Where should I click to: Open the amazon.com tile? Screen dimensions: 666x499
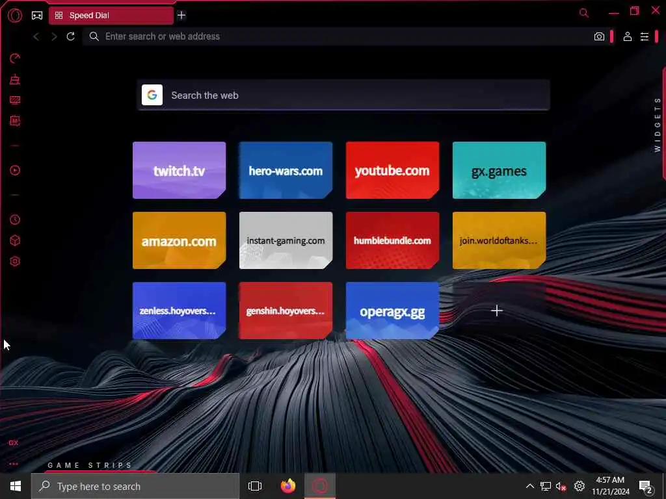(x=180, y=240)
